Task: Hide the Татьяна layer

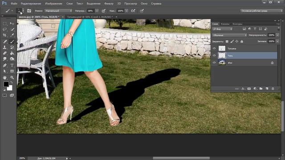Action: click(x=214, y=48)
